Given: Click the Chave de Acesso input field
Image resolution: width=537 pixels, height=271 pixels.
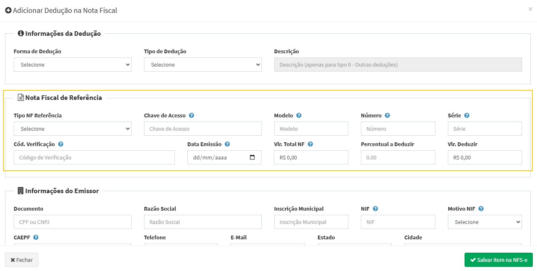Looking at the screenshot, I should [203, 129].
